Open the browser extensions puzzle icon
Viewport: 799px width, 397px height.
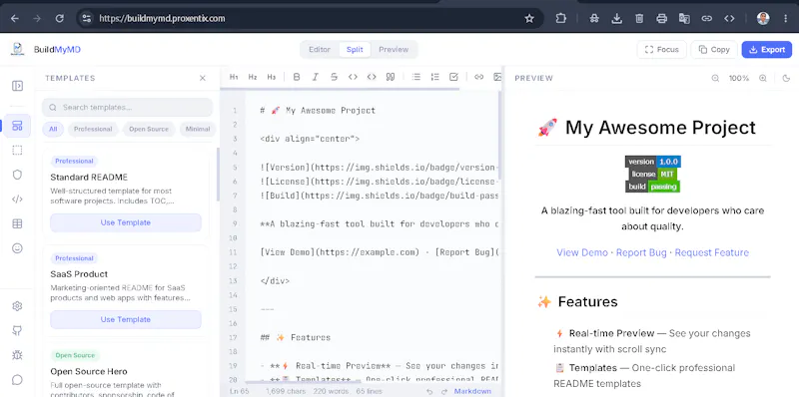[x=560, y=18]
